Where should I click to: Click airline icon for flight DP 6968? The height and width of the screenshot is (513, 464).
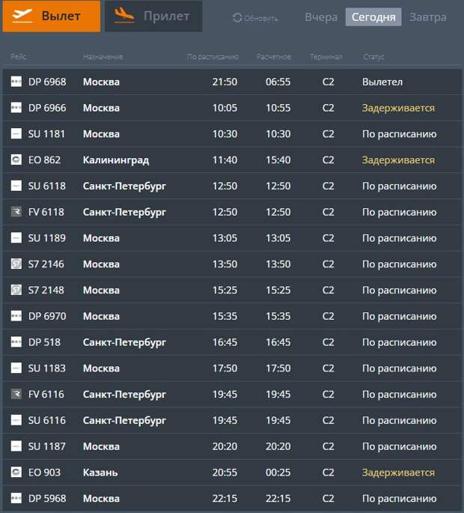point(16,82)
